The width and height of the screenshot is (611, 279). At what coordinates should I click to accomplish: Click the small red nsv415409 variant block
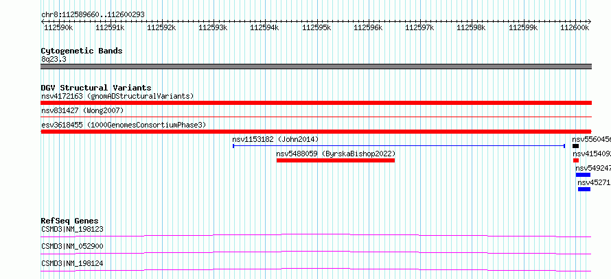576,160
